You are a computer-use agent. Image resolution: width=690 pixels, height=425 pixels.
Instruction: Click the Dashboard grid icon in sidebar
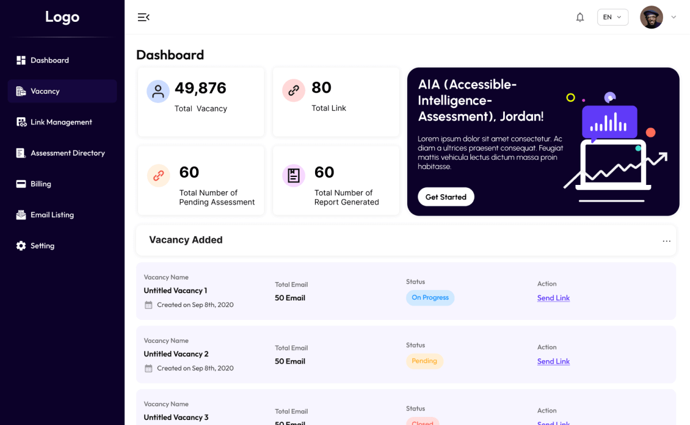coord(21,60)
